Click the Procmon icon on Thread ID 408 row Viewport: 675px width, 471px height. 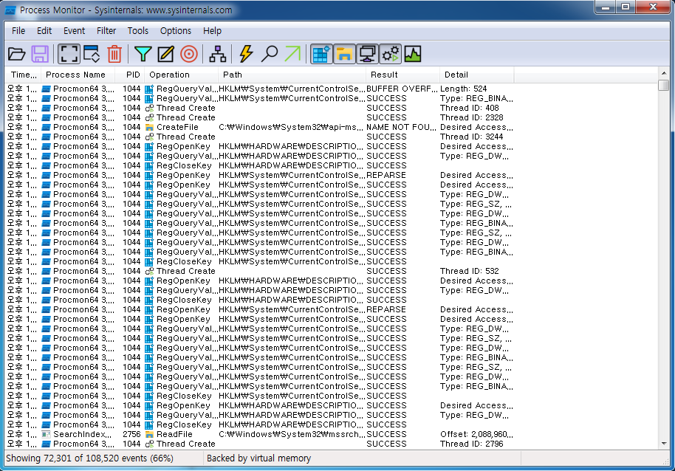tap(46, 108)
